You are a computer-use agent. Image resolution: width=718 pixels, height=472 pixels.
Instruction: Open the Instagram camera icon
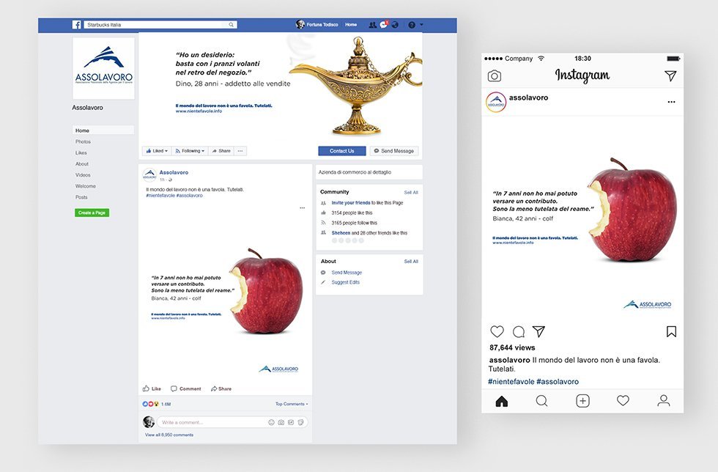click(x=494, y=75)
